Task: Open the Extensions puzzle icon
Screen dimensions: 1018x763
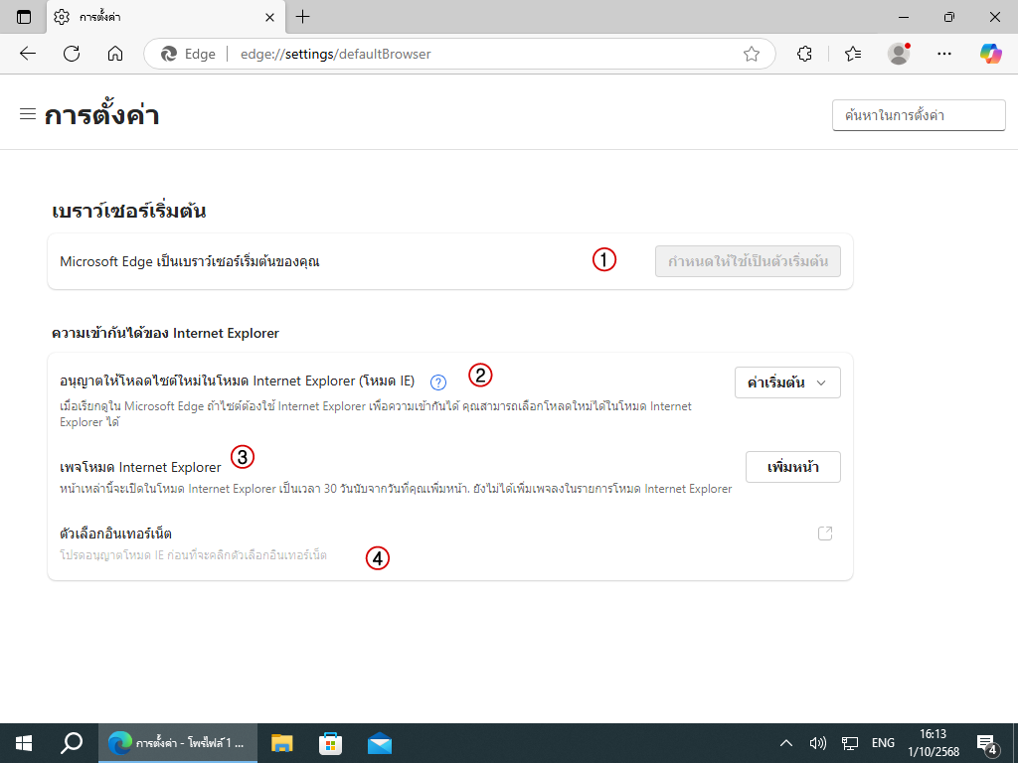Action: (x=805, y=54)
